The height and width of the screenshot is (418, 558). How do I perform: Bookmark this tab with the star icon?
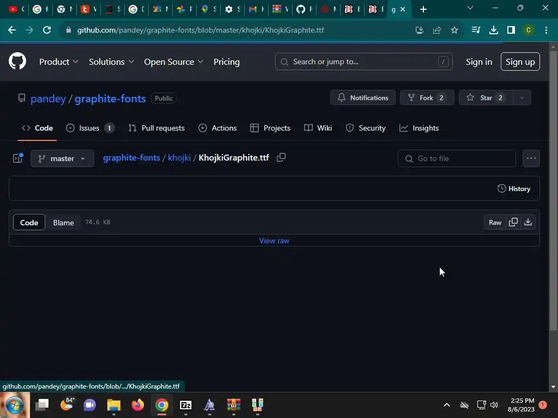[x=454, y=30]
